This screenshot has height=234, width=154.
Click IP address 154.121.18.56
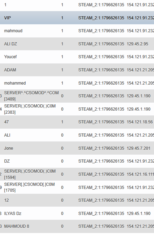point(140,122)
